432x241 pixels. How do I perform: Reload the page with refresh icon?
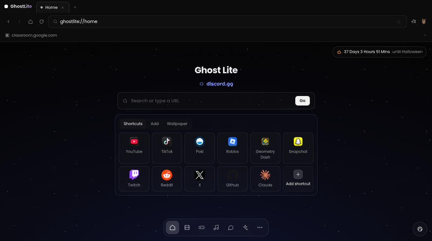42,22
